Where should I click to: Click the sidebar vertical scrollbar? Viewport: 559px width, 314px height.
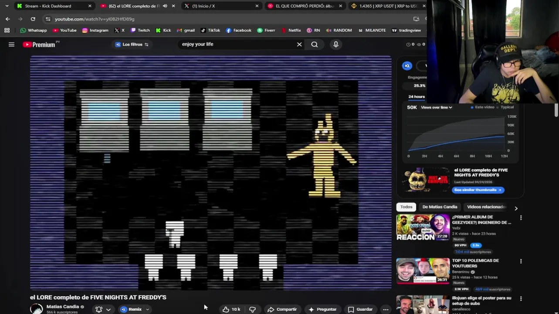[556, 110]
